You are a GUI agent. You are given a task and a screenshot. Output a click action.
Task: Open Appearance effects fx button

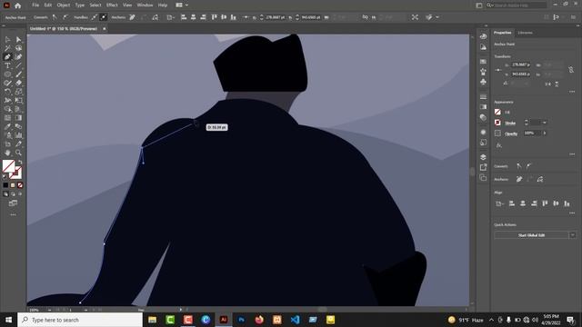(x=499, y=145)
